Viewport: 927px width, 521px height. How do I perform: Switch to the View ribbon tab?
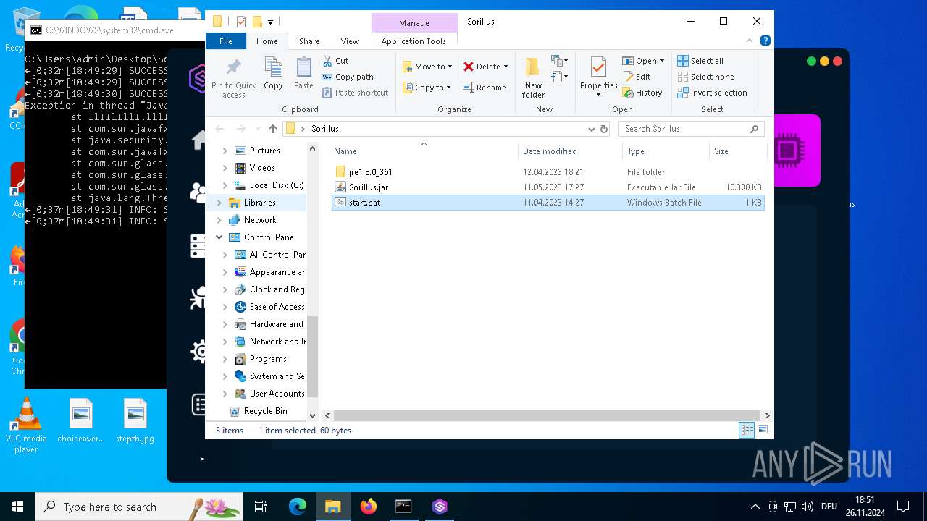[x=350, y=41]
